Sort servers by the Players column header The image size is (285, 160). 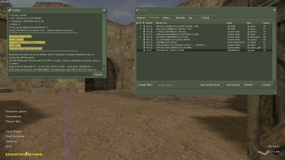pos(150,23)
